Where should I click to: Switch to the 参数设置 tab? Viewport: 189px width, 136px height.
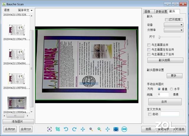click(x=161, y=12)
